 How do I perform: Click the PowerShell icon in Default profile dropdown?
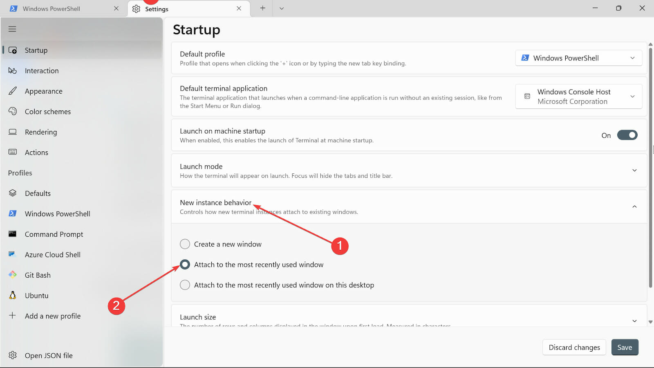(x=525, y=58)
